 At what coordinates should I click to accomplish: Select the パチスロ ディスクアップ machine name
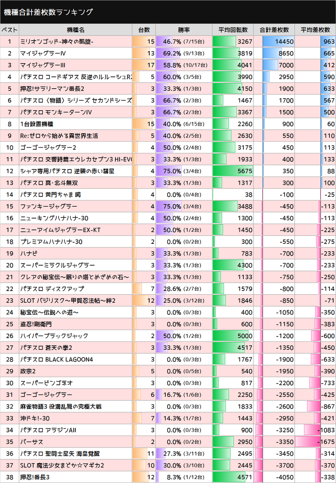(x=52, y=289)
